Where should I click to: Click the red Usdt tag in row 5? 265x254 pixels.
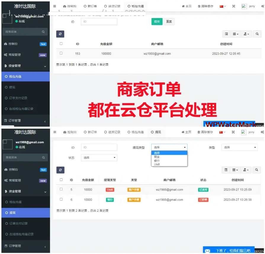[110, 190]
